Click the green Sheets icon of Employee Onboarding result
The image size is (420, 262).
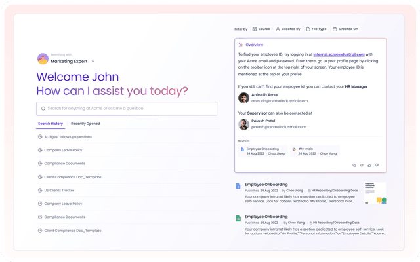click(x=238, y=218)
